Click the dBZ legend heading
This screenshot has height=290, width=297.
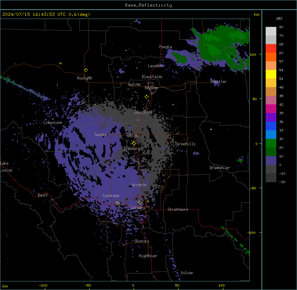pos(279,18)
